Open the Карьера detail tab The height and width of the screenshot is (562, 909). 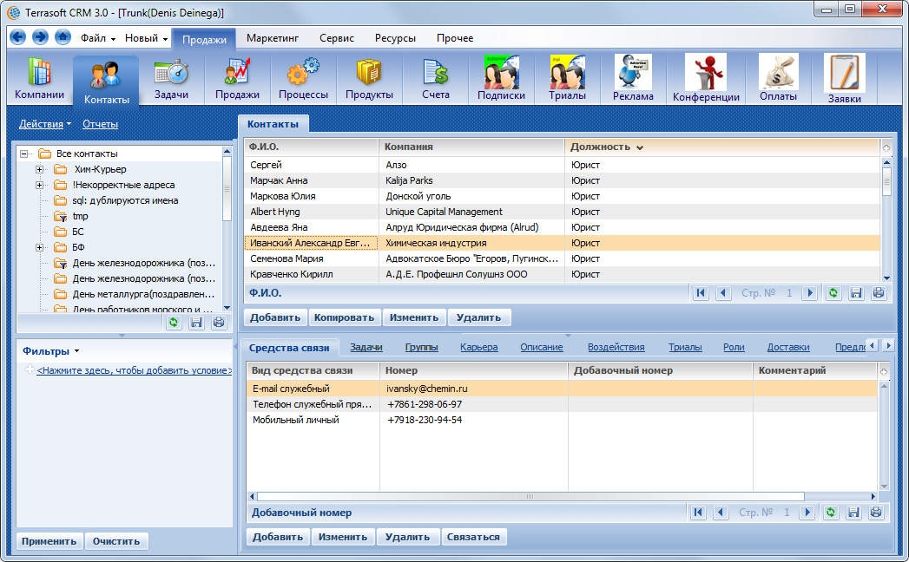(x=479, y=347)
